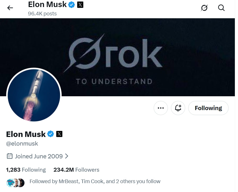Image resolution: width=238 pixels, height=192 pixels.
Task: Open Grok from the header icon
Action: [204, 8]
